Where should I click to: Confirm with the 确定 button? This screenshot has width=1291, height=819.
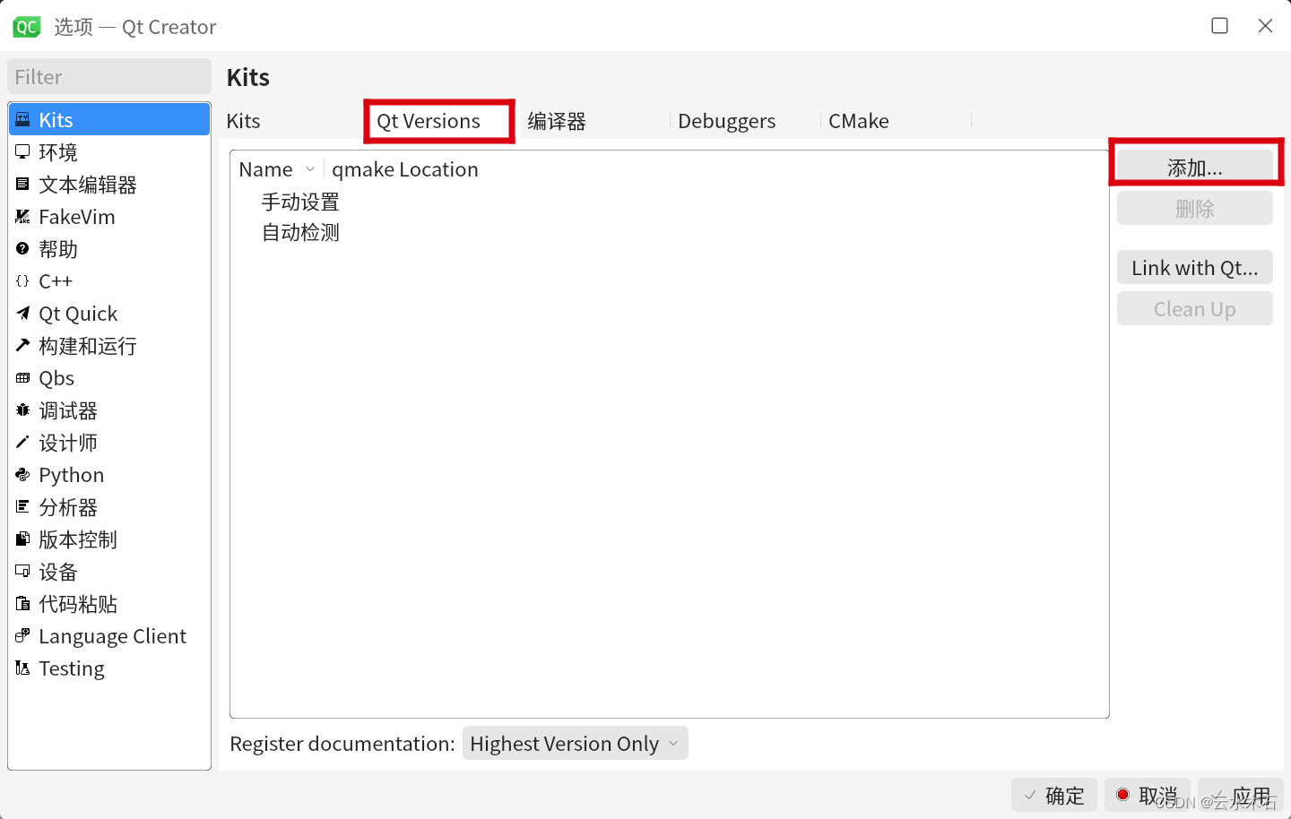coord(1054,796)
